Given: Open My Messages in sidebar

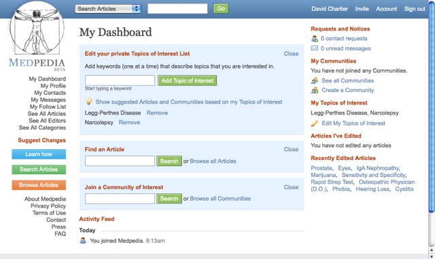Looking at the screenshot, I should coord(48,100).
